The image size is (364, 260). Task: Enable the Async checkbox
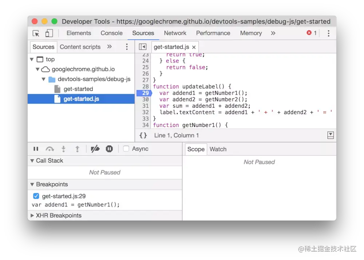click(x=126, y=149)
